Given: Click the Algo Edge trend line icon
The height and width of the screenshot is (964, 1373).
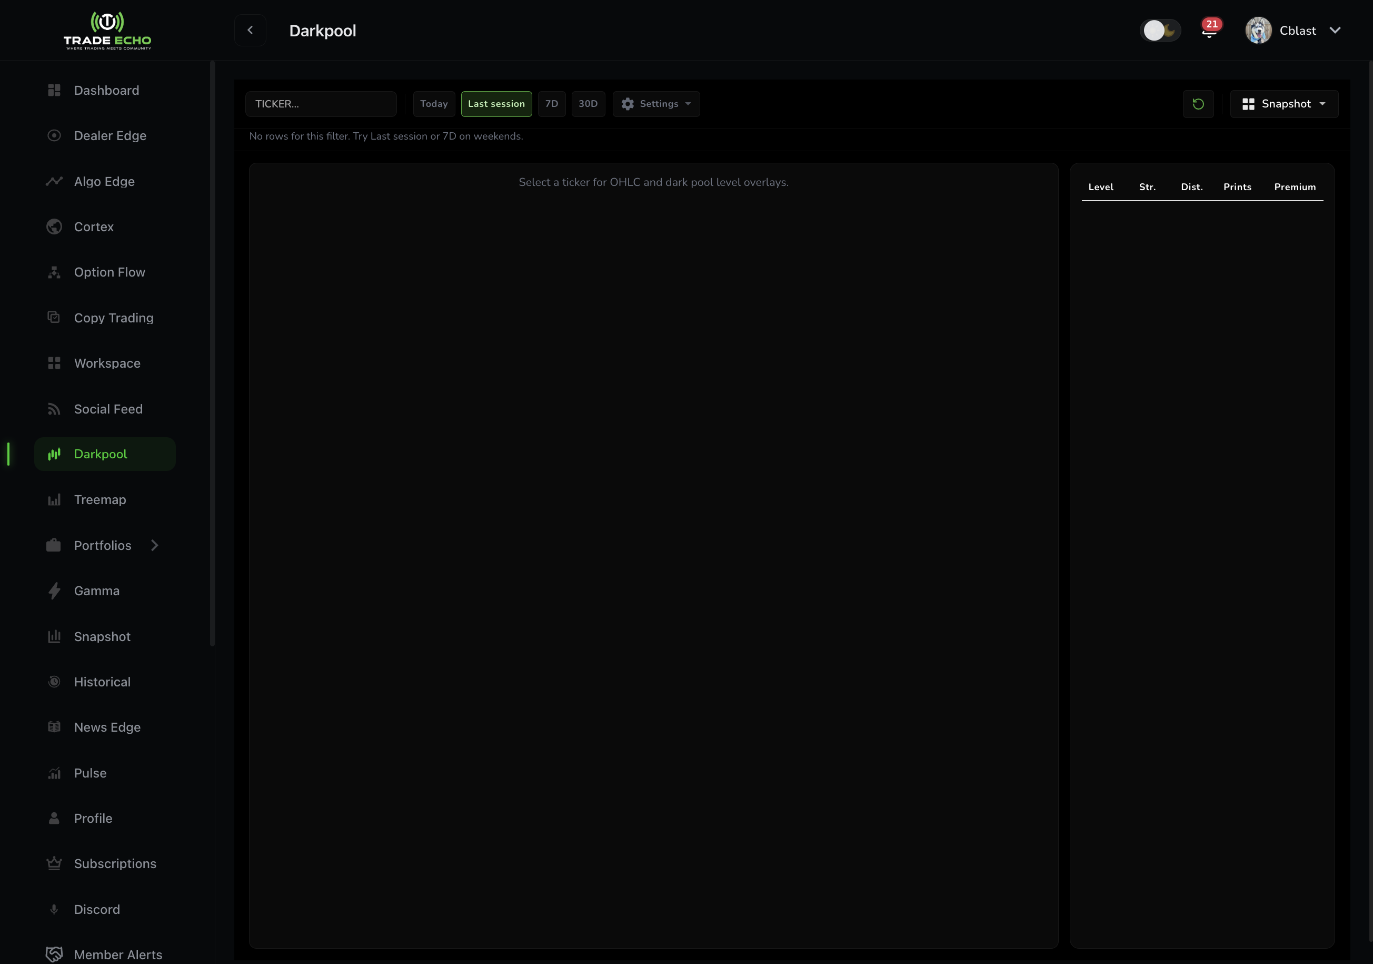Looking at the screenshot, I should click(54, 181).
